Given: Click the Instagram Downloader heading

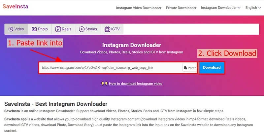Looking at the screenshot, I should click(132, 45).
